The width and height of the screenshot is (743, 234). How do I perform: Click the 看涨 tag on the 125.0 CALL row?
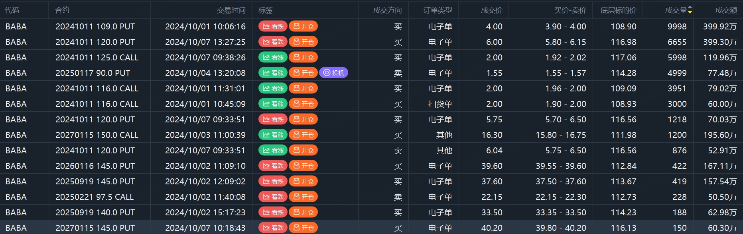273,57
